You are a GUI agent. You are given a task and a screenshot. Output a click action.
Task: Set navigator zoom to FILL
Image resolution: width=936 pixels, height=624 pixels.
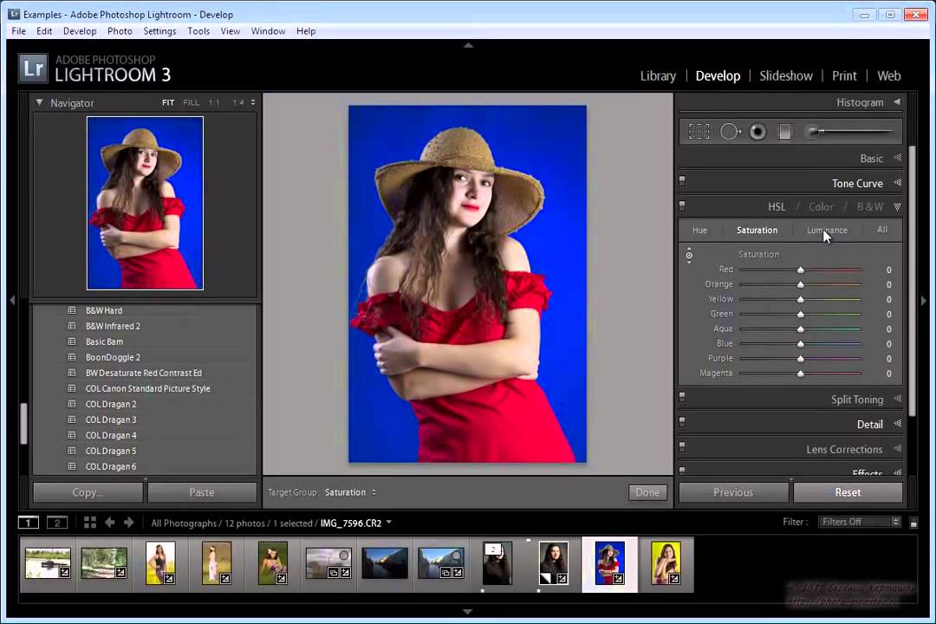pyautogui.click(x=191, y=103)
